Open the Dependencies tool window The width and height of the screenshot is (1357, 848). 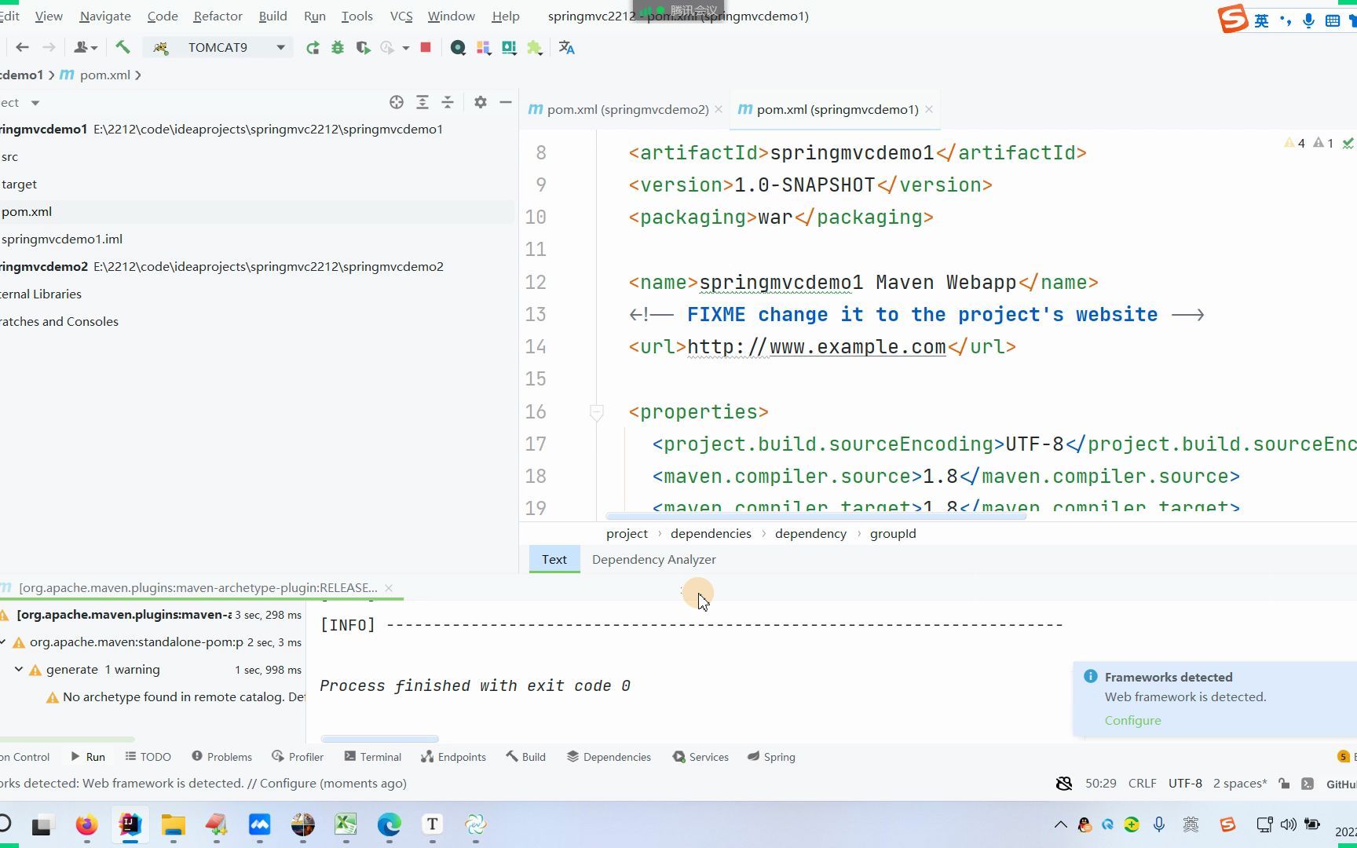point(609,757)
